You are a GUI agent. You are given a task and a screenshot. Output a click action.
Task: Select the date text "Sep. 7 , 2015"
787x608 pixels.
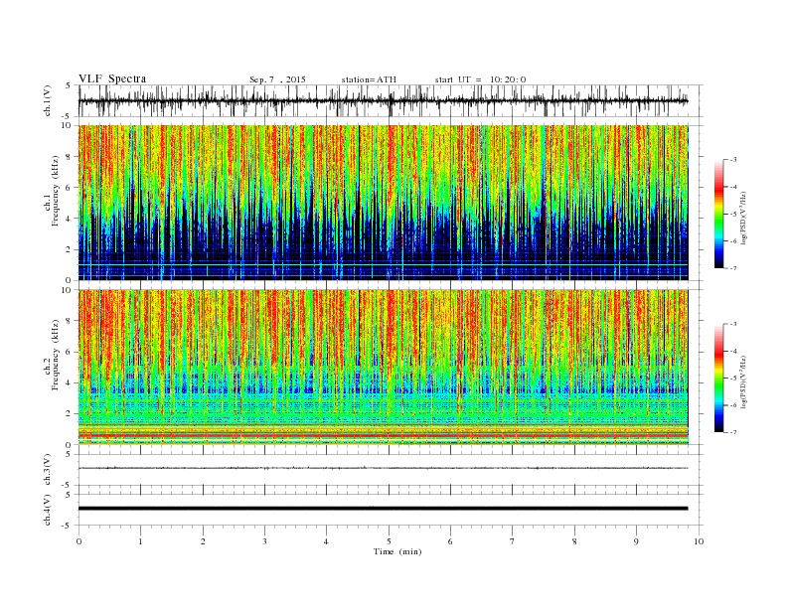[x=277, y=79]
